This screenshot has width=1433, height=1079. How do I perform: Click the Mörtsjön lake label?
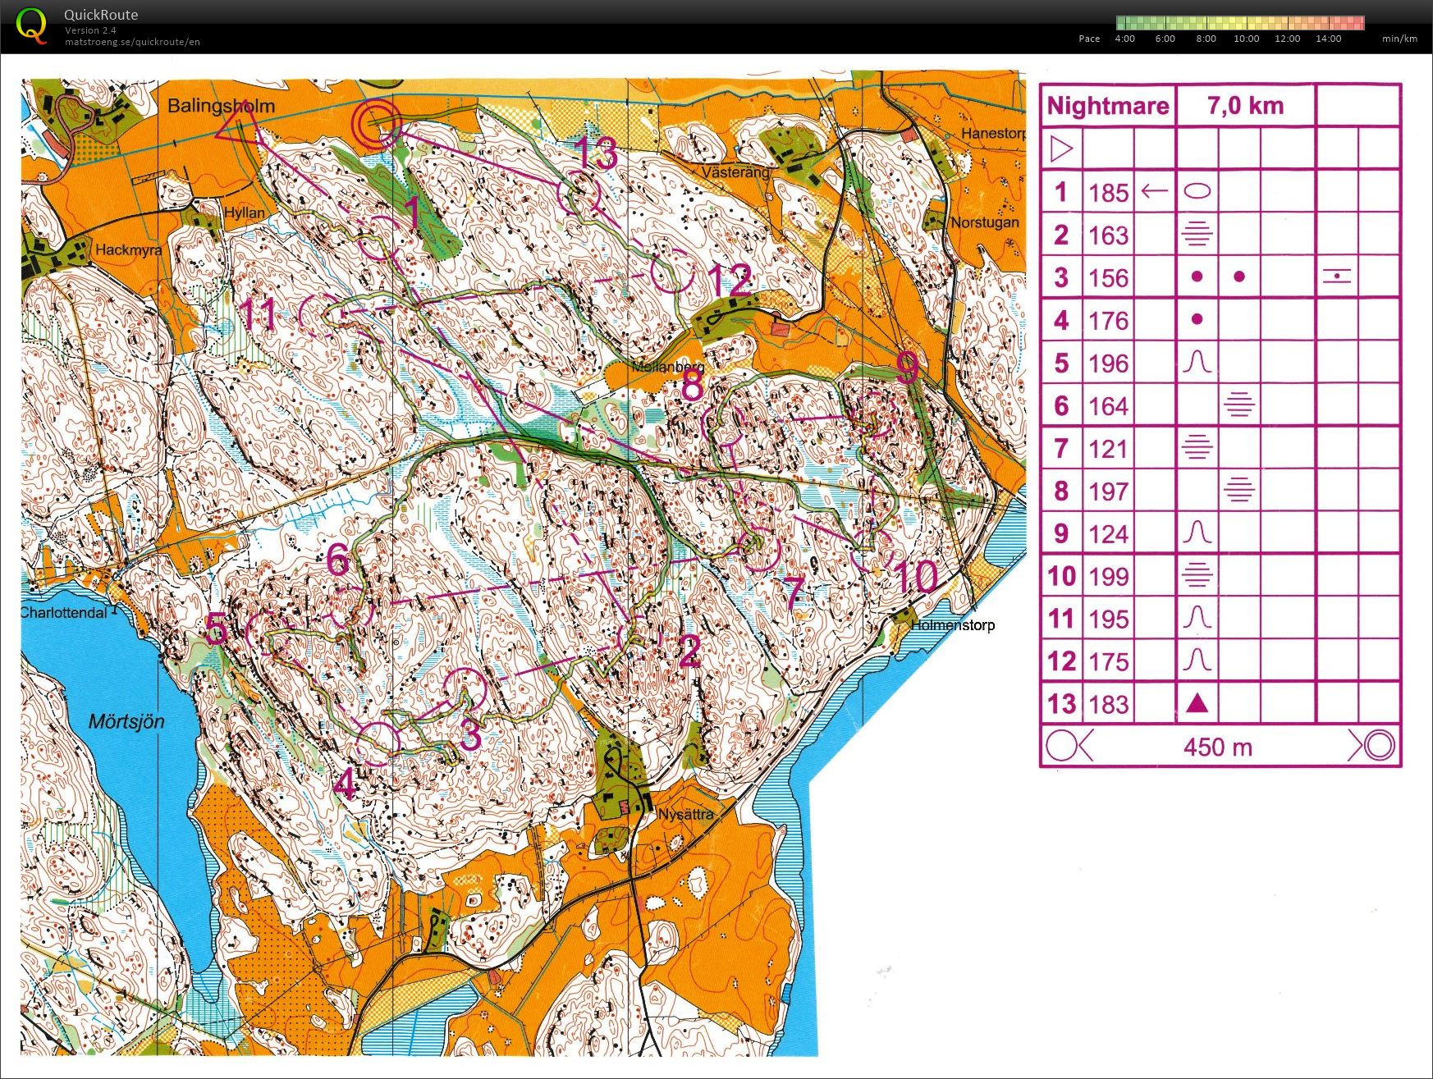tap(126, 721)
